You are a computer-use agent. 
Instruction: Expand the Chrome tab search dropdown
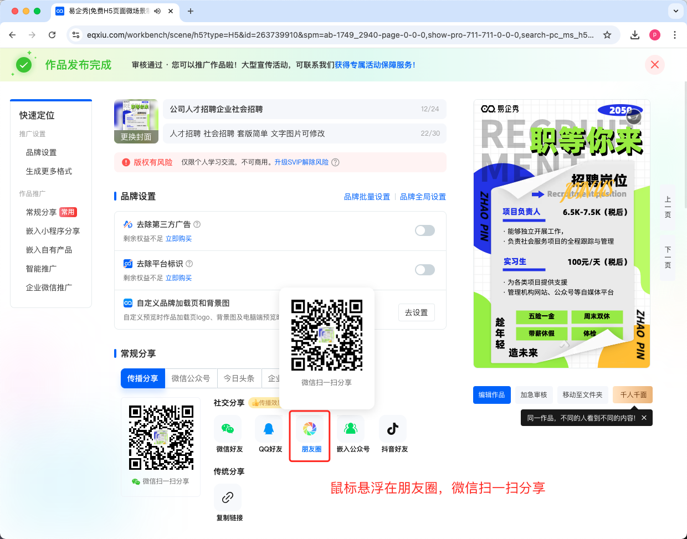tap(675, 11)
